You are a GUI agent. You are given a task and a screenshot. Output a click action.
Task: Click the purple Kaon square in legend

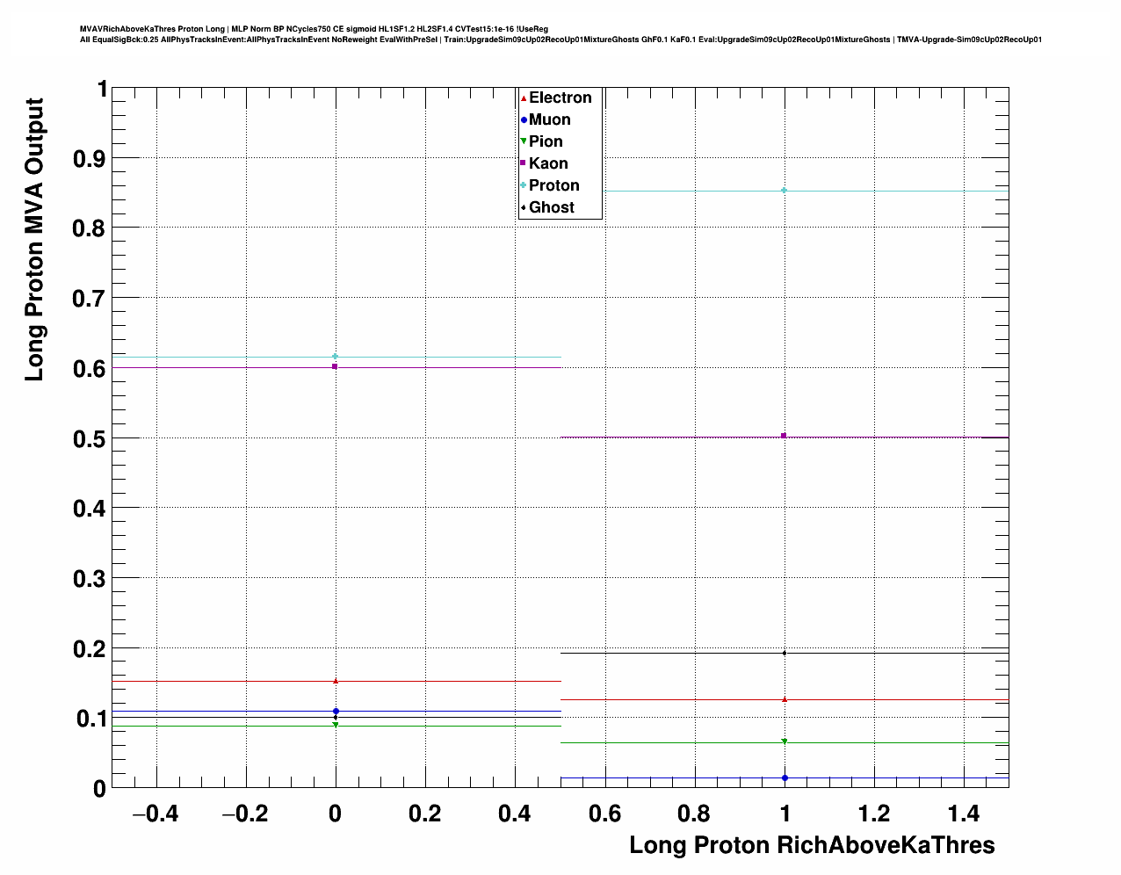coord(524,163)
